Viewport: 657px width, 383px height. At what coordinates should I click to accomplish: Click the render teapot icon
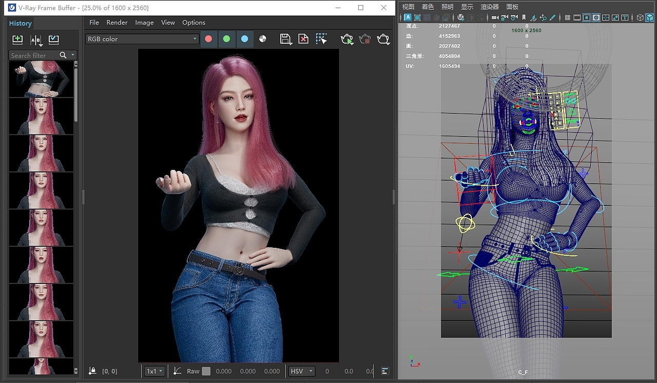click(x=383, y=39)
